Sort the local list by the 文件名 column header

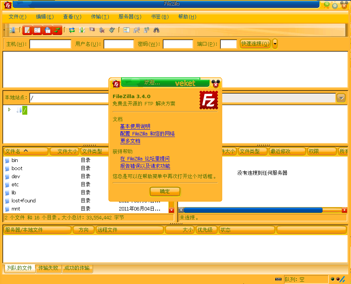coord(26,152)
